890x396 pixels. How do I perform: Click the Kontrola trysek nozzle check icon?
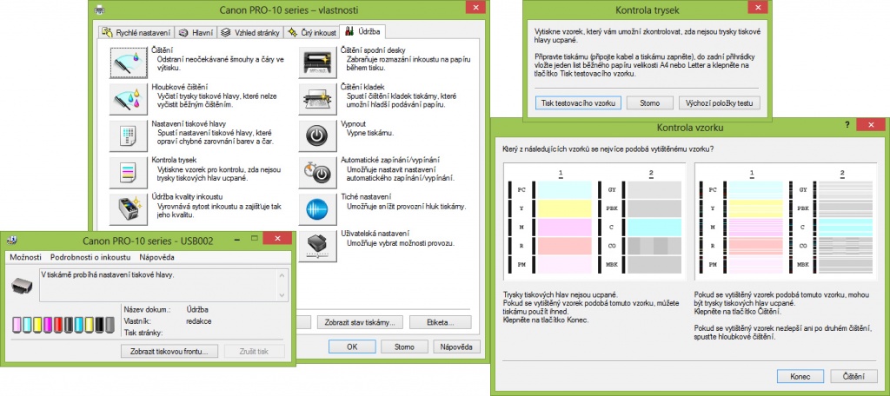point(128,173)
